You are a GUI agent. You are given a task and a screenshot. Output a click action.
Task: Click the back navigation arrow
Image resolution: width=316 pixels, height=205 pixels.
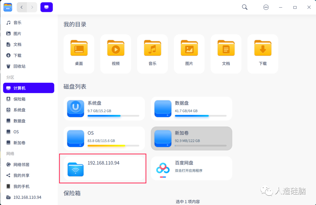(22, 7)
